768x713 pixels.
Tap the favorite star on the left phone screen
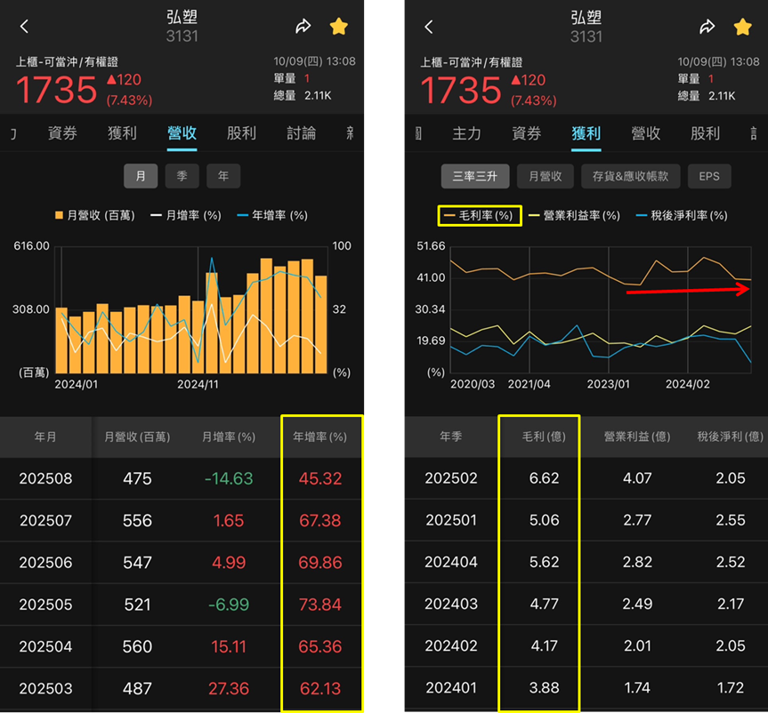point(338,27)
